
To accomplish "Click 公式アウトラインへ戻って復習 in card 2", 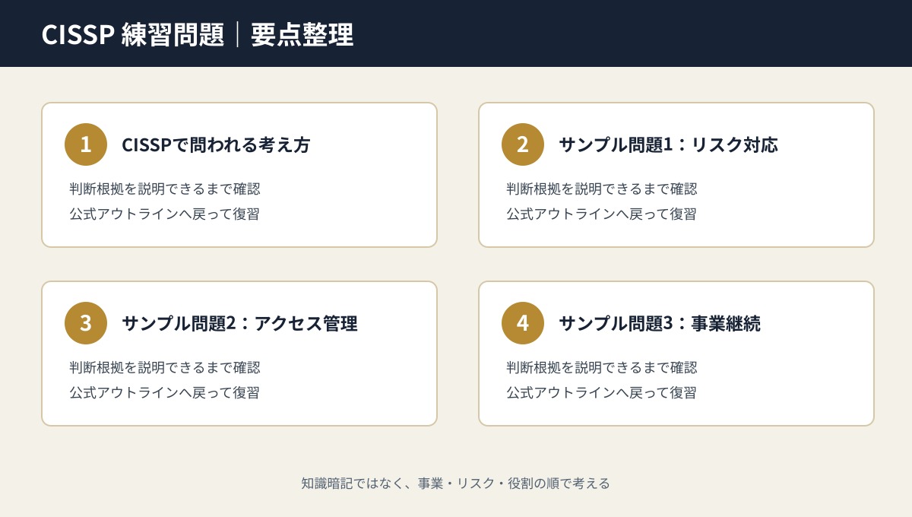I will [601, 214].
